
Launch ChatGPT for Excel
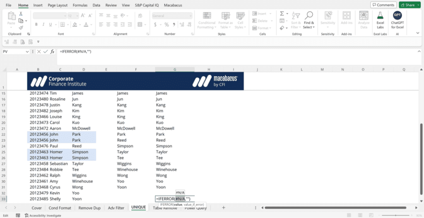(x=397, y=19)
